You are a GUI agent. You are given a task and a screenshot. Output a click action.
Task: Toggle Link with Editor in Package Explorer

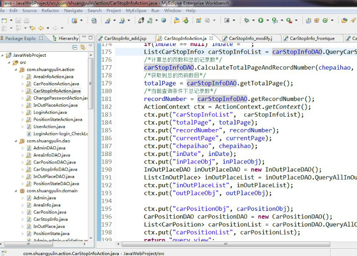coord(83,47)
